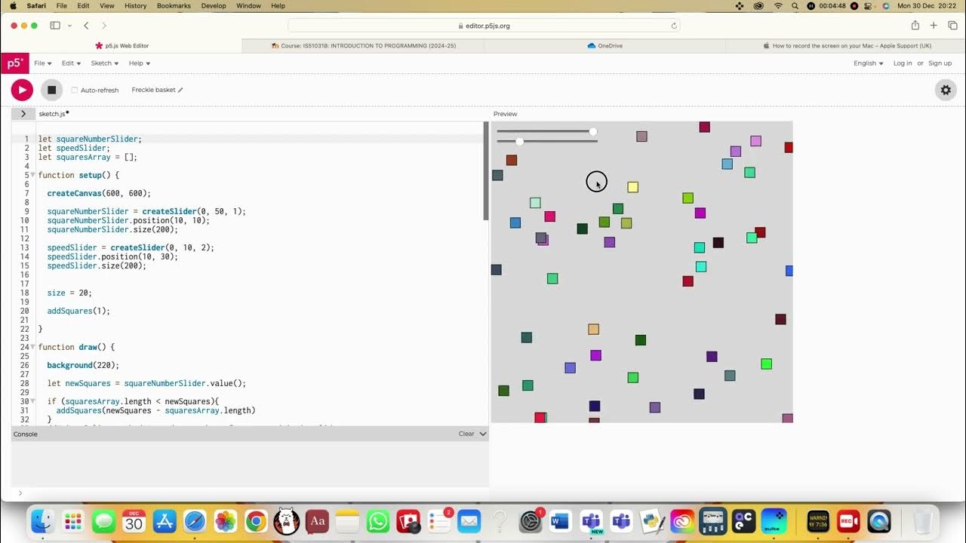Switch to the OneDrive tab
Image resolution: width=966 pixels, height=543 pixels.
(605, 46)
